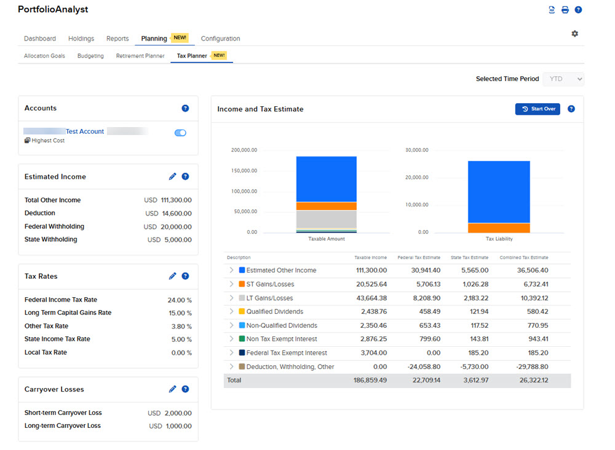Expand the Non-Qualified Dividends row

coord(231,325)
